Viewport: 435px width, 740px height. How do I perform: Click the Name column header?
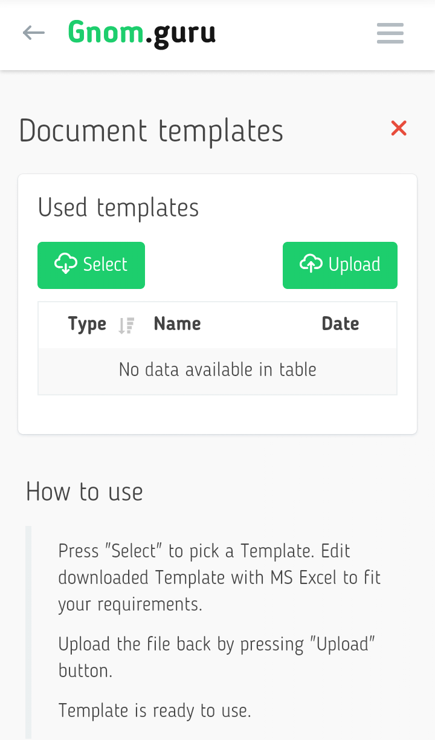point(177,324)
